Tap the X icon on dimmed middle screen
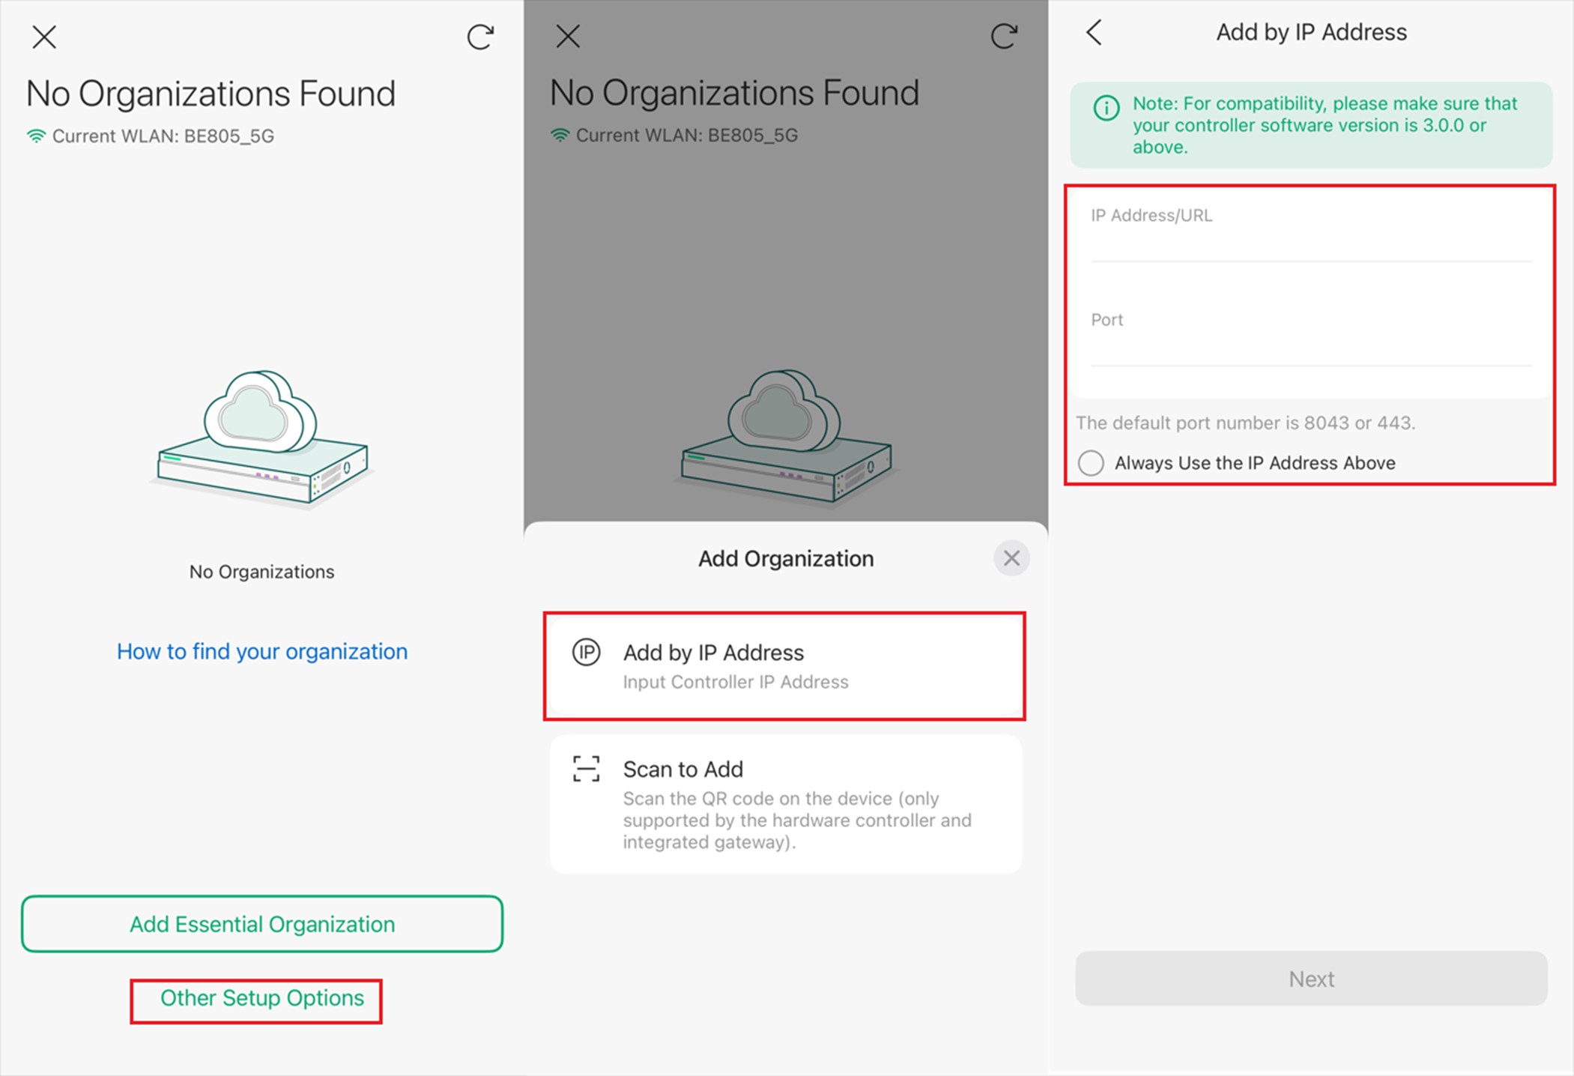Viewport: 1574px width, 1076px height. pos(568,36)
